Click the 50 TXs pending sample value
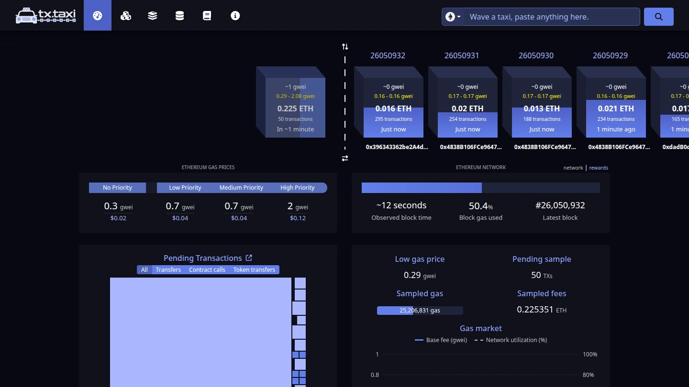This screenshot has width=689, height=387. [542, 275]
